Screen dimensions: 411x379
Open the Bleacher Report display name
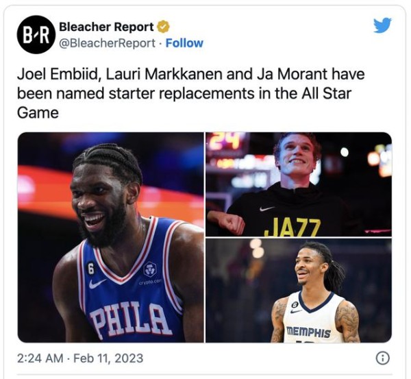pyautogui.click(x=106, y=27)
